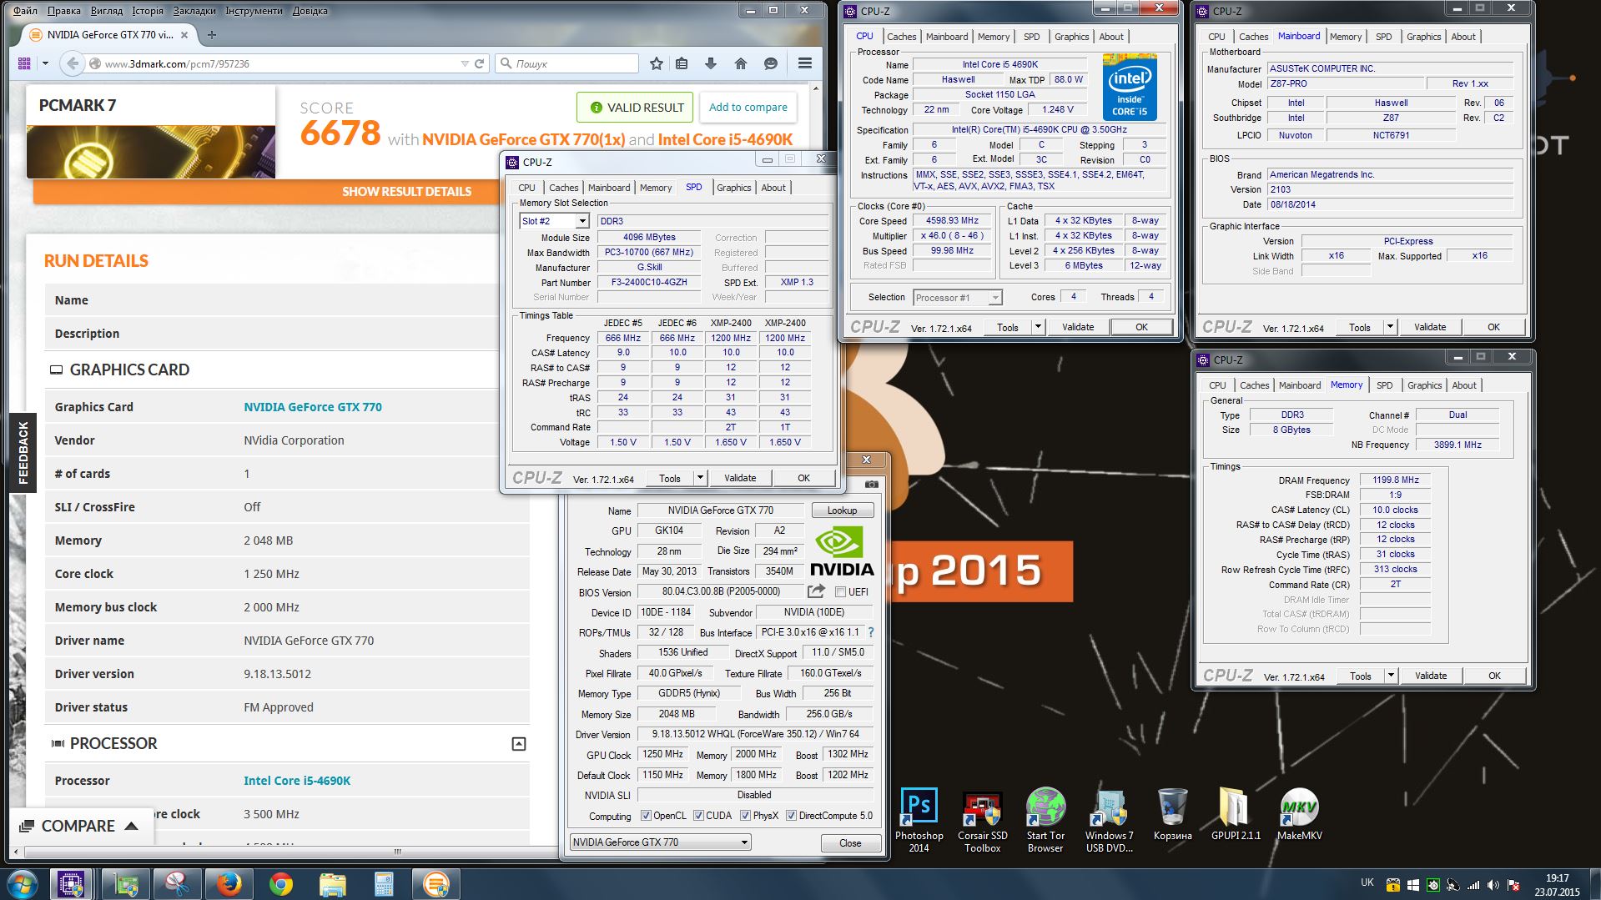Click the Bus Interface question mark in GPU-Z
The height and width of the screenshot is (900, 1601).
(x=871, y=632)
